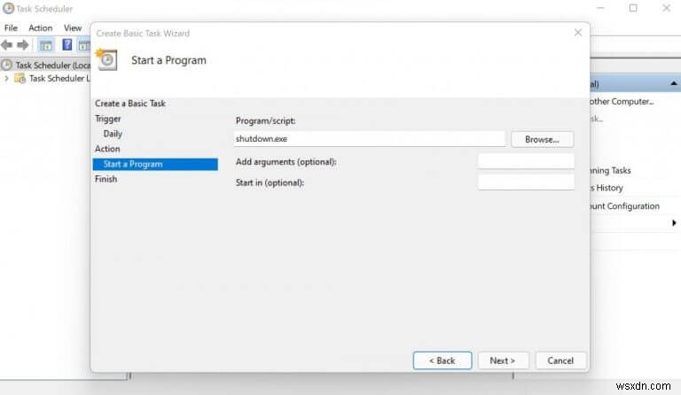Viewport: 681px width, 395px height.
Task: Select Trigger step in wizard sidebar
Action: click(107, 119)
